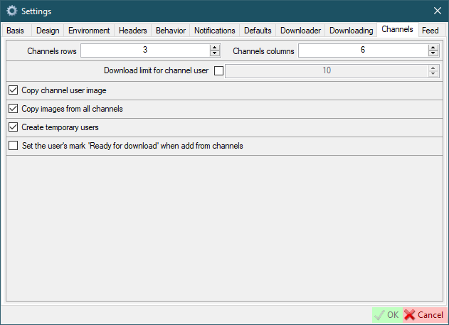
Task: Close the Settings window
Action: (x=437, y=11)
